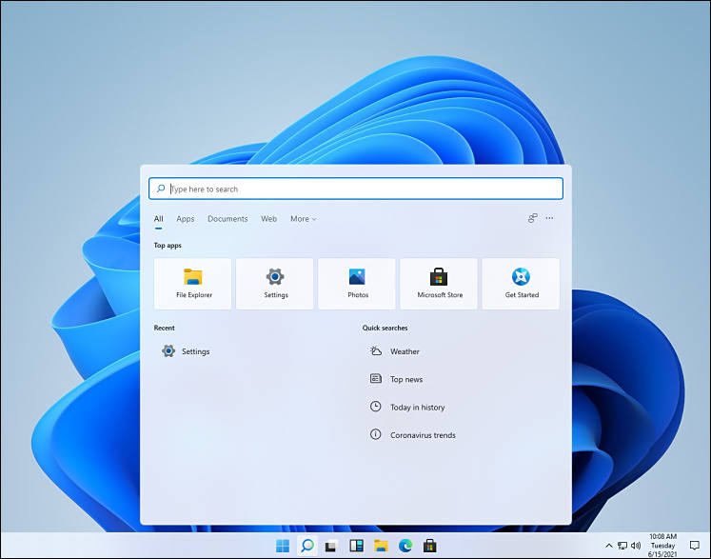The image size is (711, 559).
Task: Open the search options ellipsis menu
Action: pyautogui.click(x=549, y=218)
